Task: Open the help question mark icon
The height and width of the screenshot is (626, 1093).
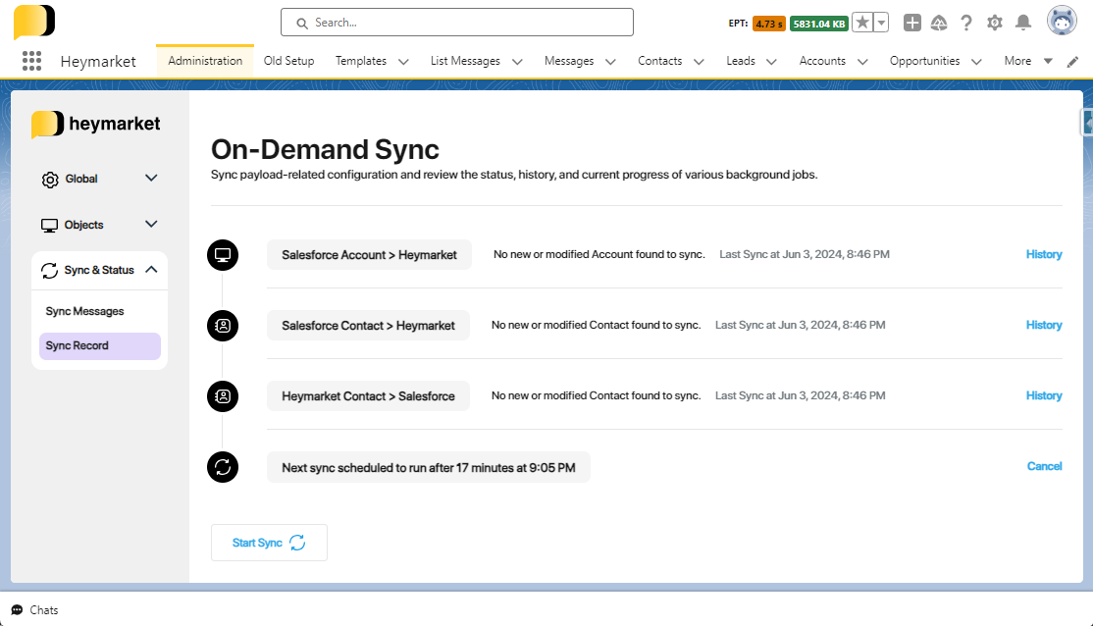Action: (x=966, y=23)
